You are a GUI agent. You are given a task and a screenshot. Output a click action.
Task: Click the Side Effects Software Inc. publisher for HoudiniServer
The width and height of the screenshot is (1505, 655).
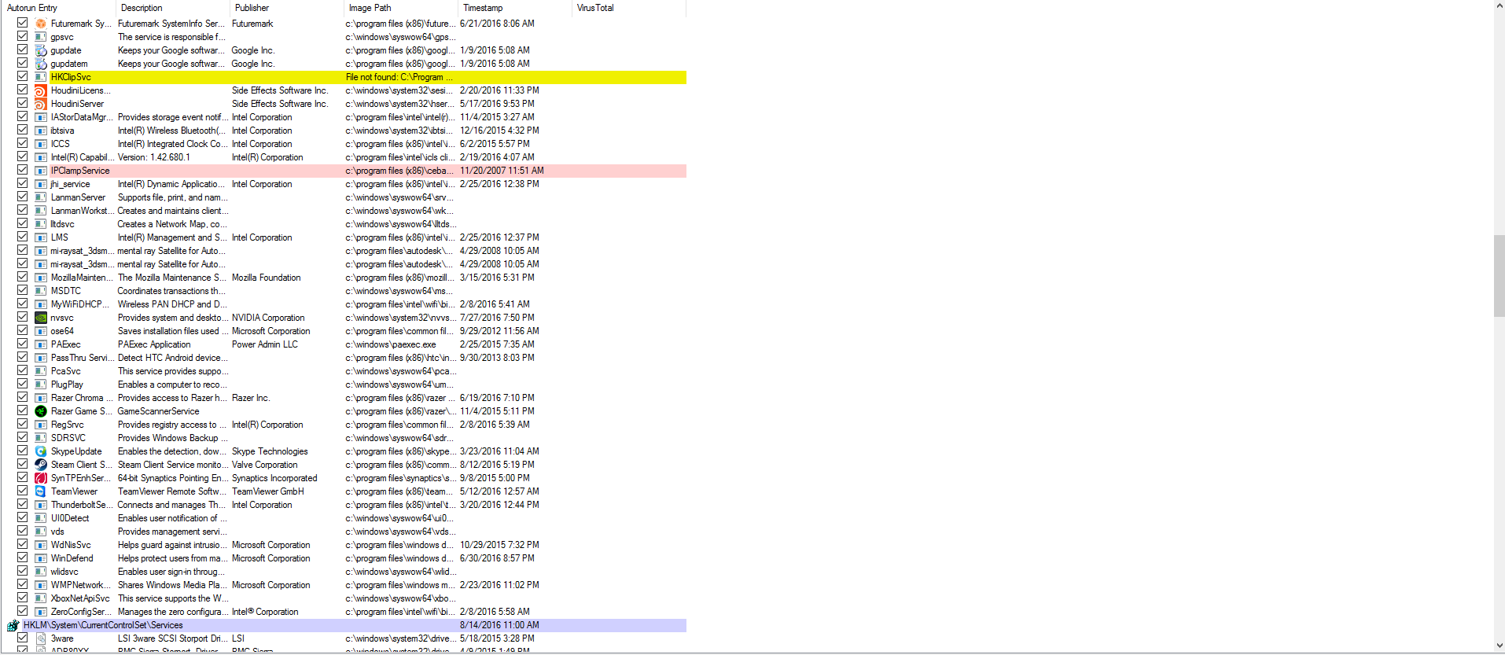280,104
